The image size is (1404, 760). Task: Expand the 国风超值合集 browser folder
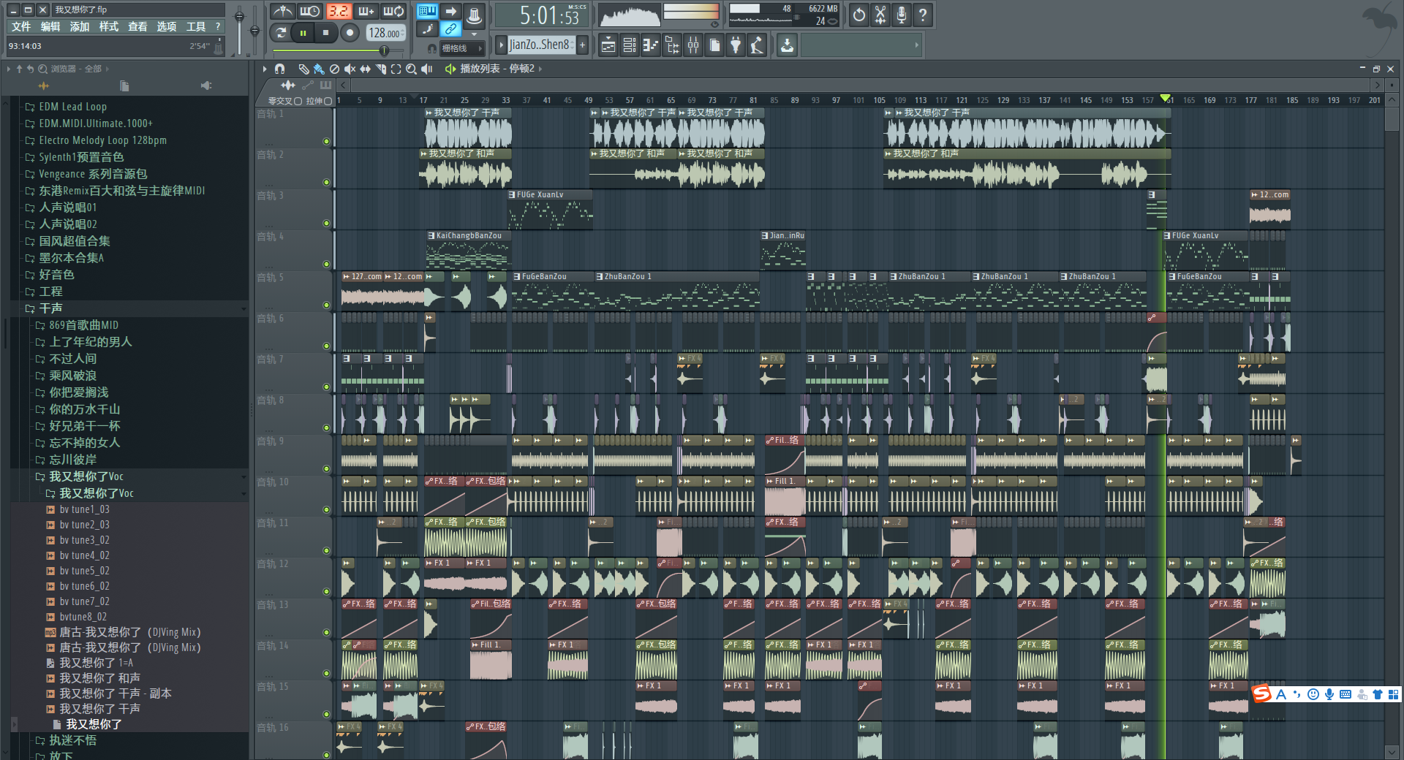(74, 241)
